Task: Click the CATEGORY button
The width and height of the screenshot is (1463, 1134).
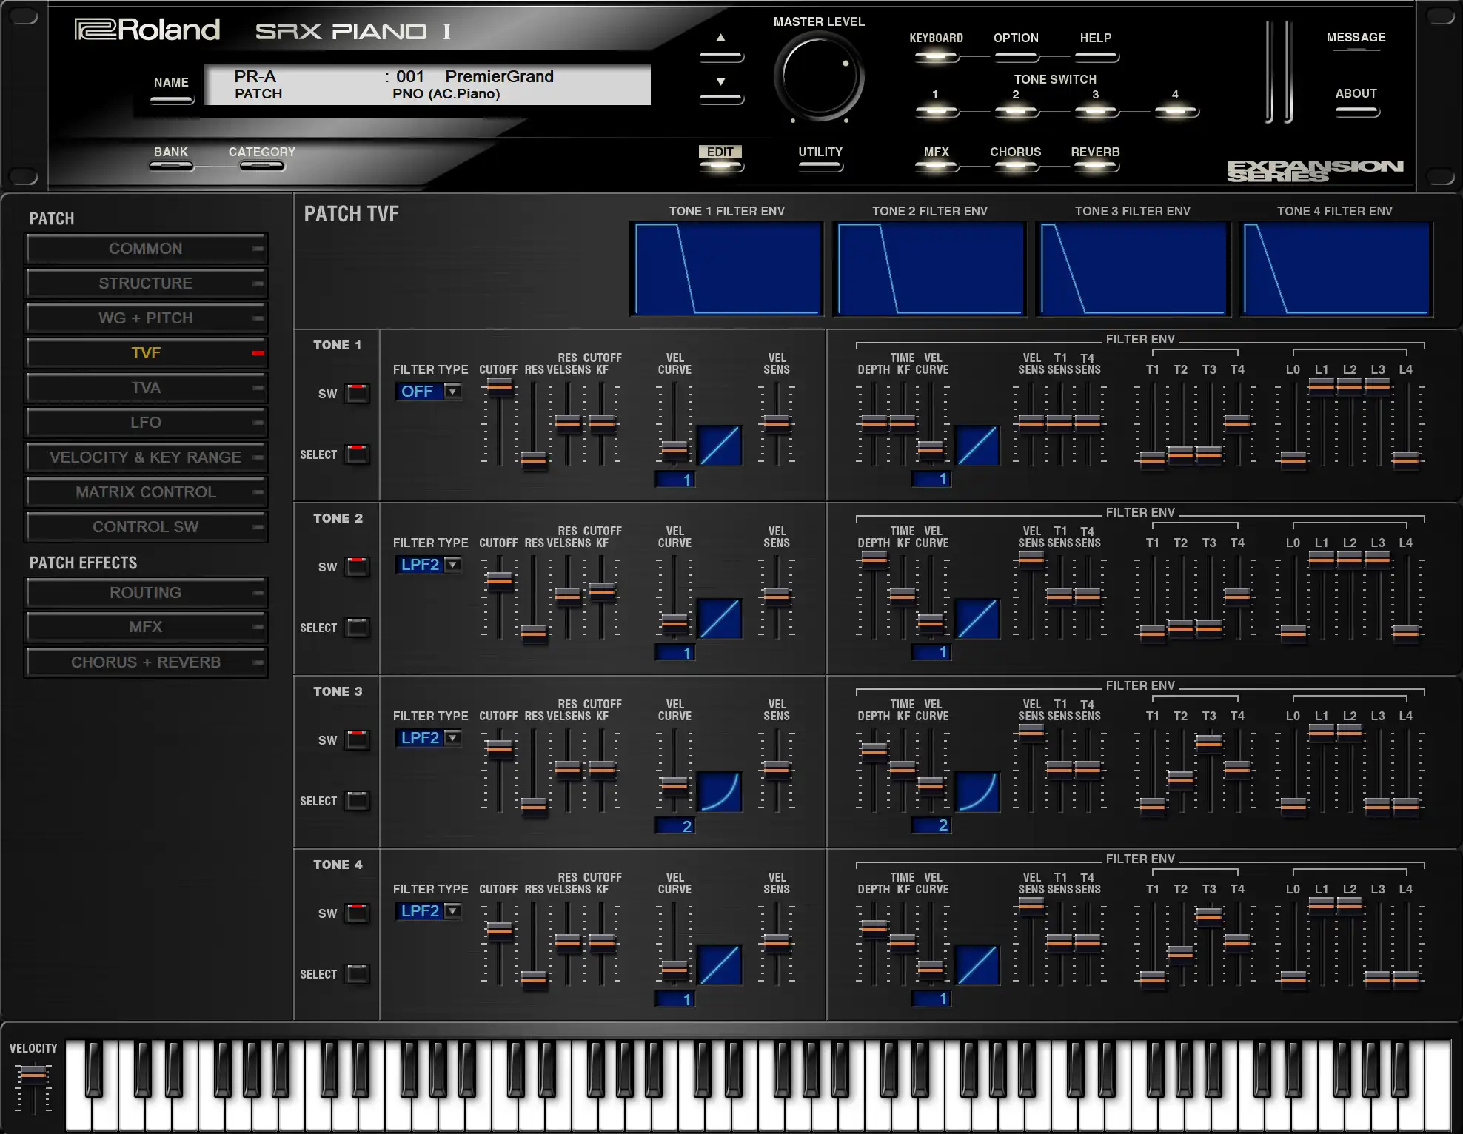Action: [261, 164]
